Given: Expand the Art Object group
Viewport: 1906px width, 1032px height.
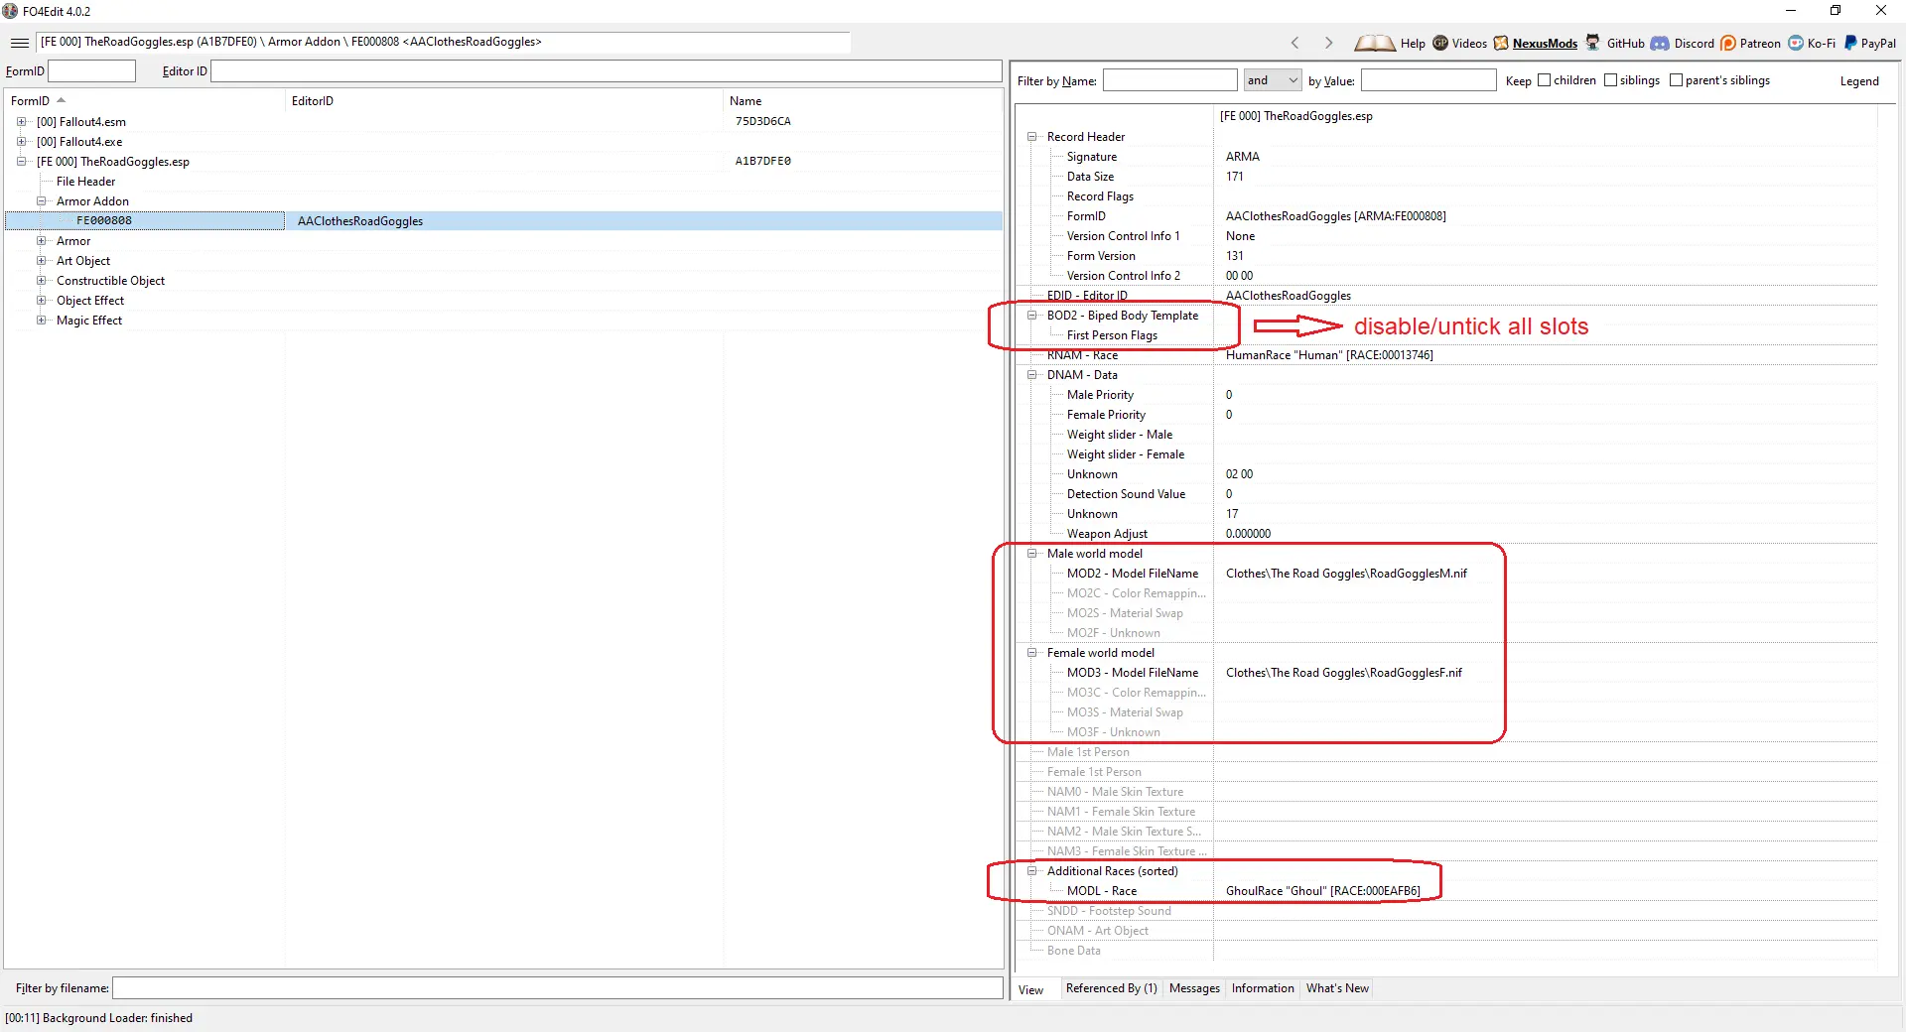Looking at the screenshot, I should click(42, 261).
